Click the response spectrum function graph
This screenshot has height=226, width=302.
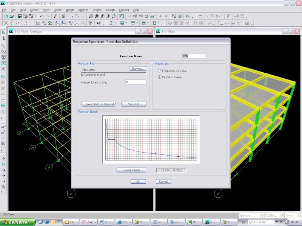pos(151,139)
